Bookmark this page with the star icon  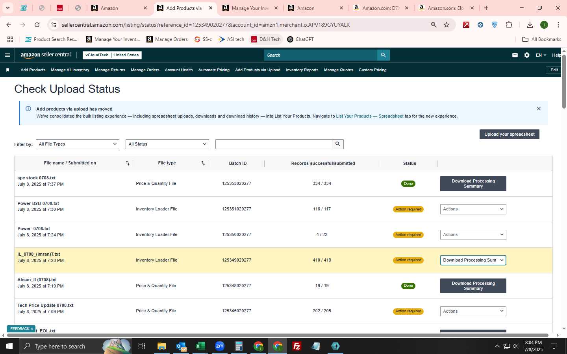tap(447, 25)
